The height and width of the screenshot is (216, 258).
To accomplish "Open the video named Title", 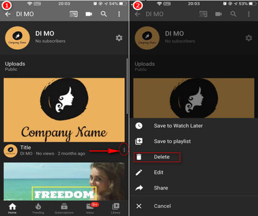I will [26, 148].
